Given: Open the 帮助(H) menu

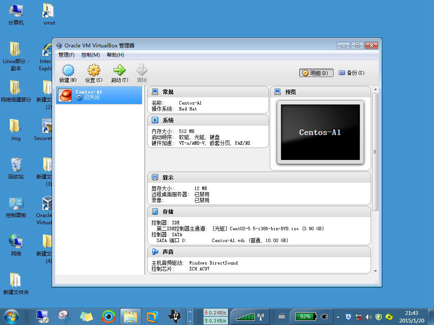Looking at the screenshot, I should (x=115, y=55).
